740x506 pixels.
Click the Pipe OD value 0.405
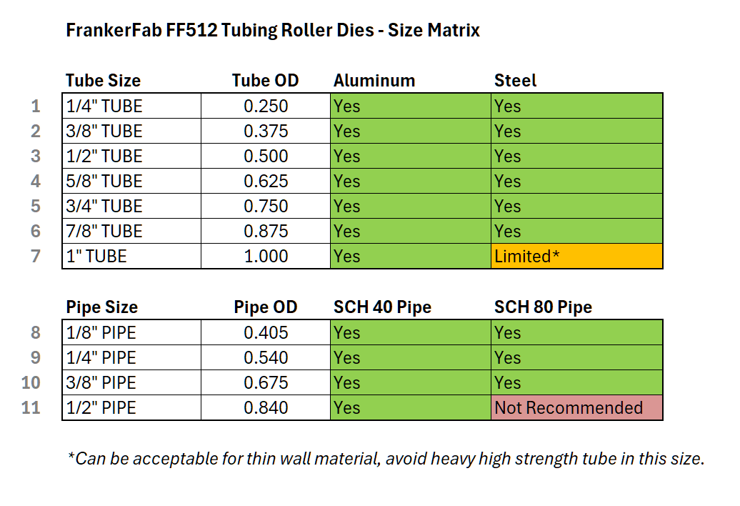click(x=266, y=333)
